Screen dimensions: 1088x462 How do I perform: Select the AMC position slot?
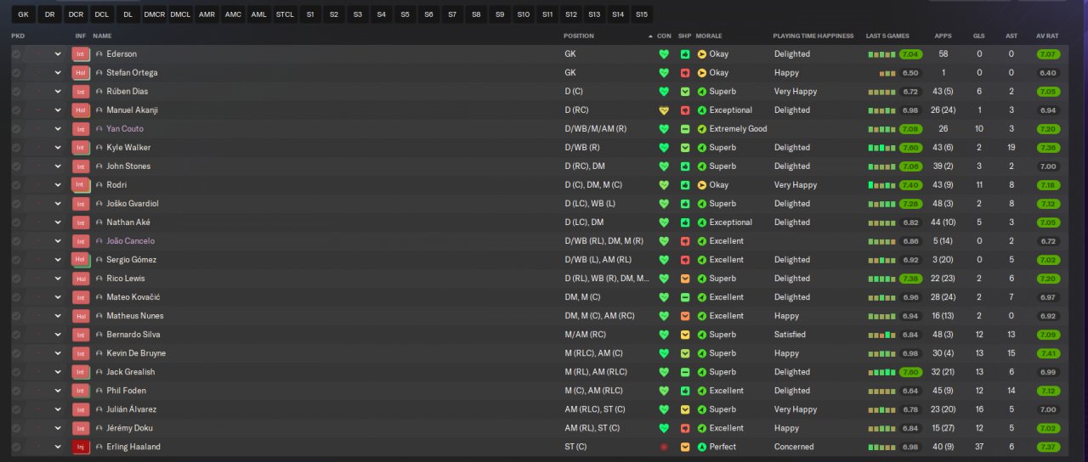pos(233,14)
